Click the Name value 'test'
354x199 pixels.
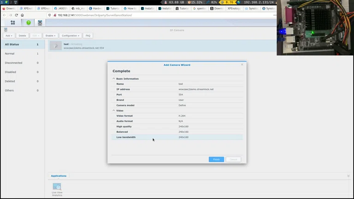point(181,84)
